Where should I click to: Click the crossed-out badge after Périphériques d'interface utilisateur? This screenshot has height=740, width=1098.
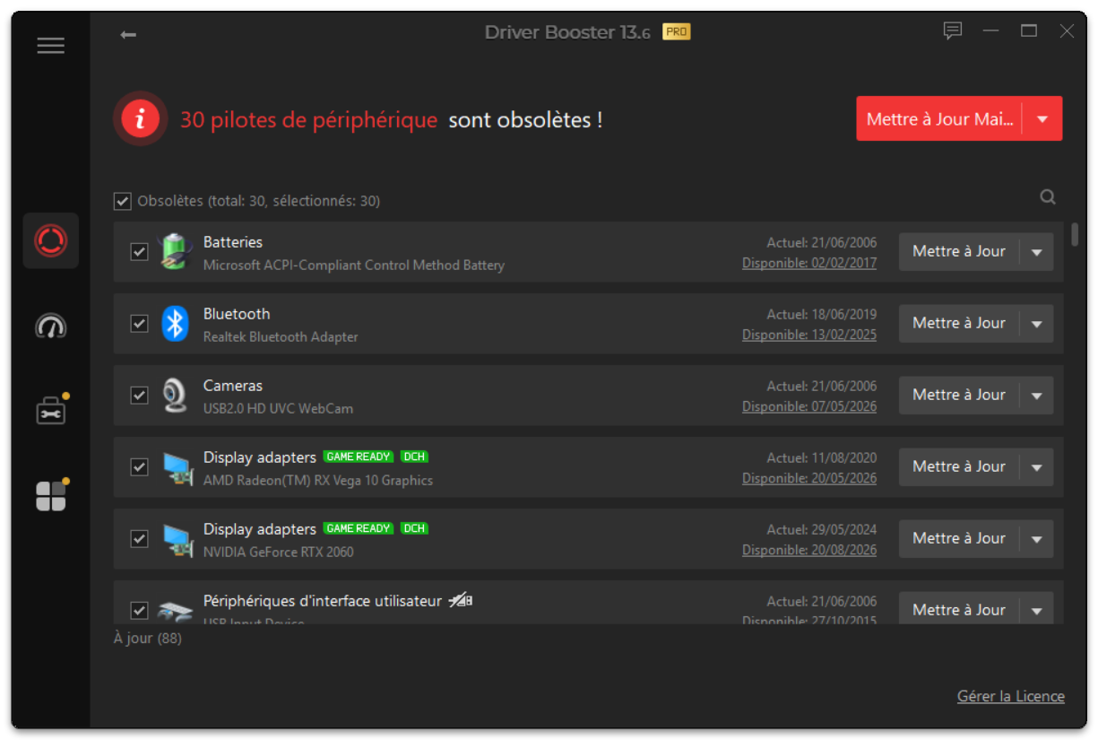point(461,600)
